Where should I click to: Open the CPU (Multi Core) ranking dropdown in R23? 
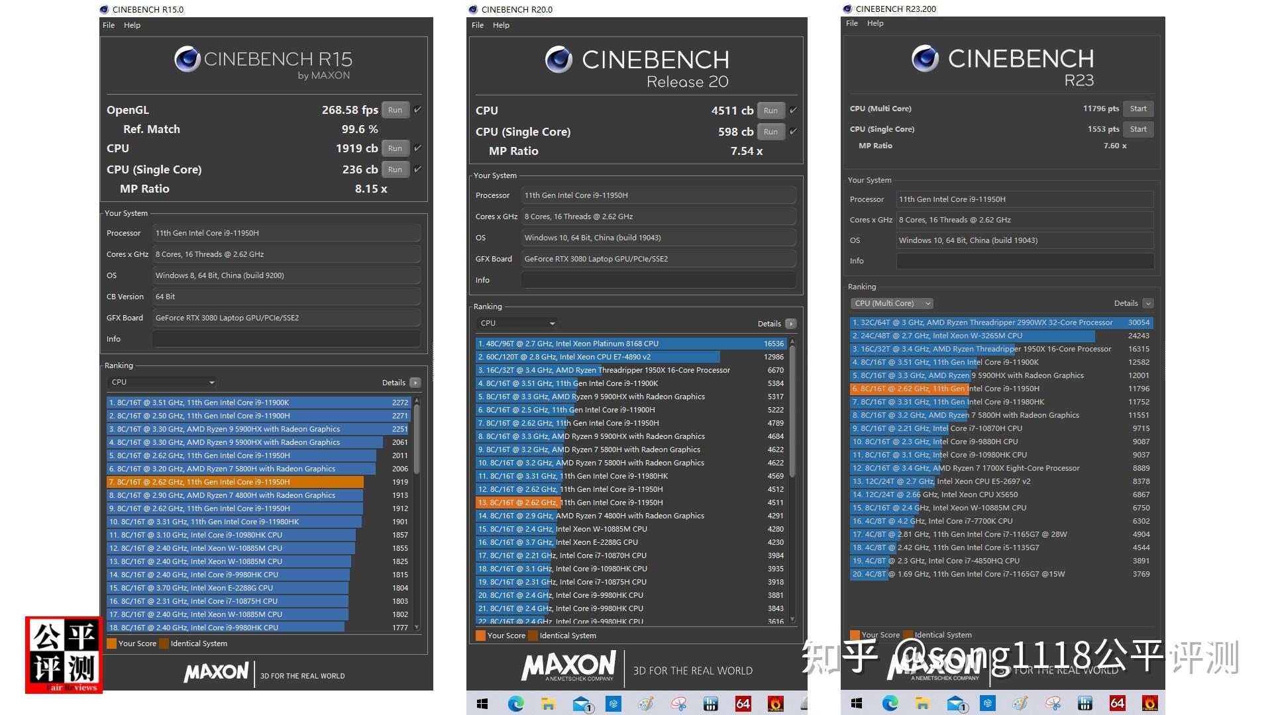(892, 303)
